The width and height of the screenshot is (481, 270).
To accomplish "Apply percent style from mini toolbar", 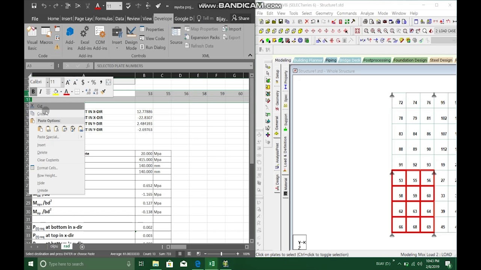I will coord(94,82).
